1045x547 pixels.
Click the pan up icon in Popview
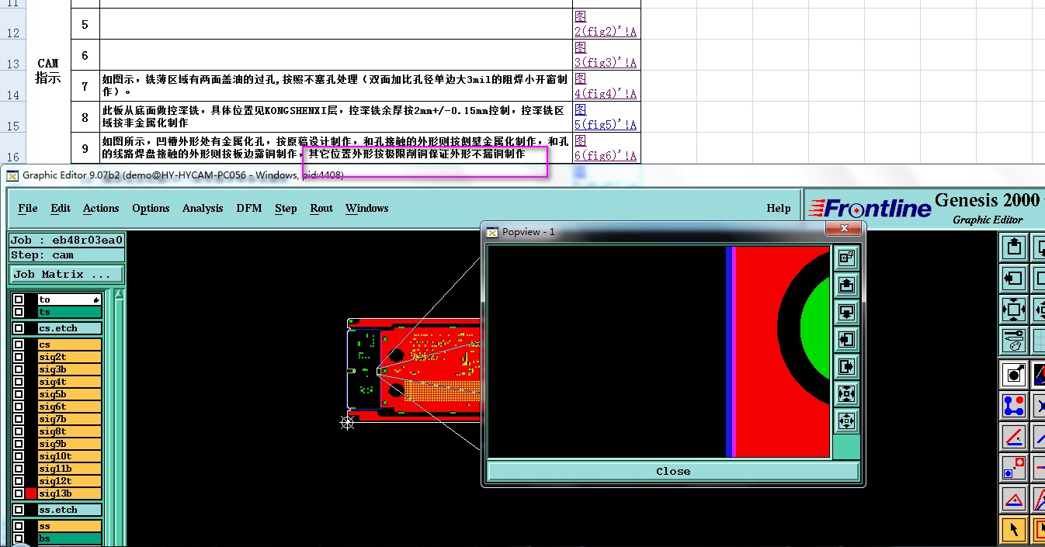pos(846,285)
